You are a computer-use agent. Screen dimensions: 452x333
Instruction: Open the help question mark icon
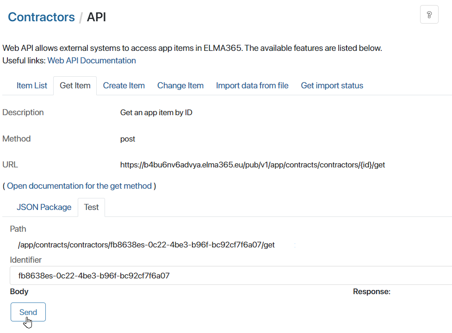[429, 14]
